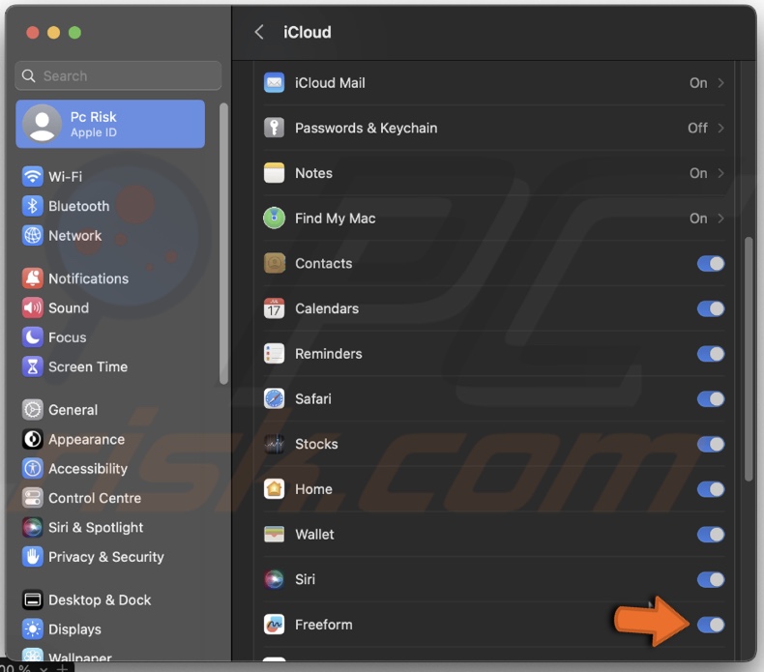Click "Off" status for Passwords & Keychain

697,128
